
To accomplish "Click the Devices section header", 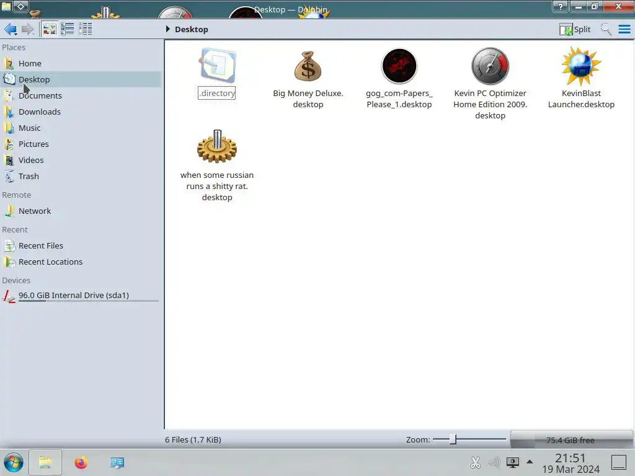I will click(x=16, y=281).
